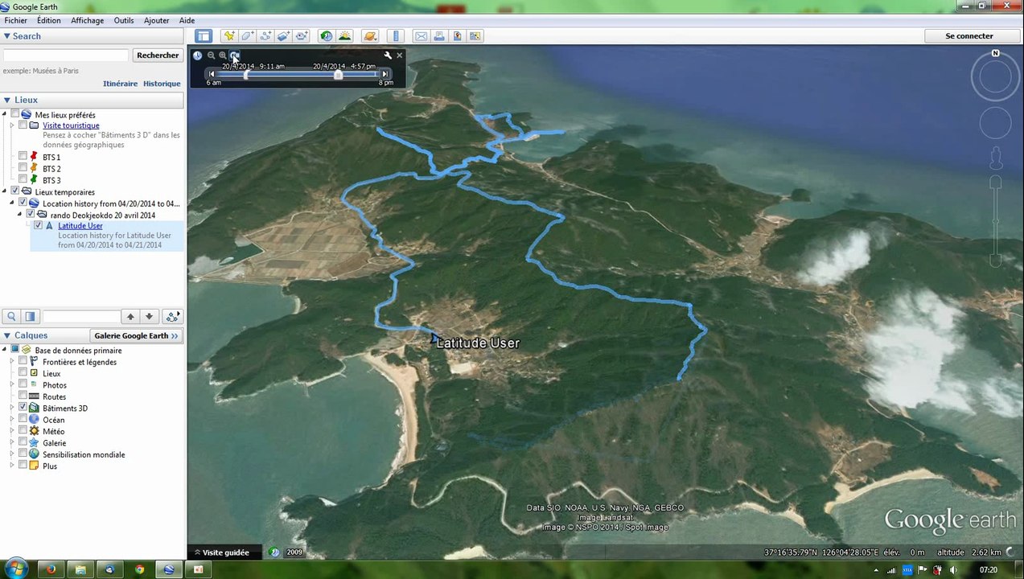Click the Rechercher button
This screenshot has width=1024, height=579.
click(x=158, y=55)
